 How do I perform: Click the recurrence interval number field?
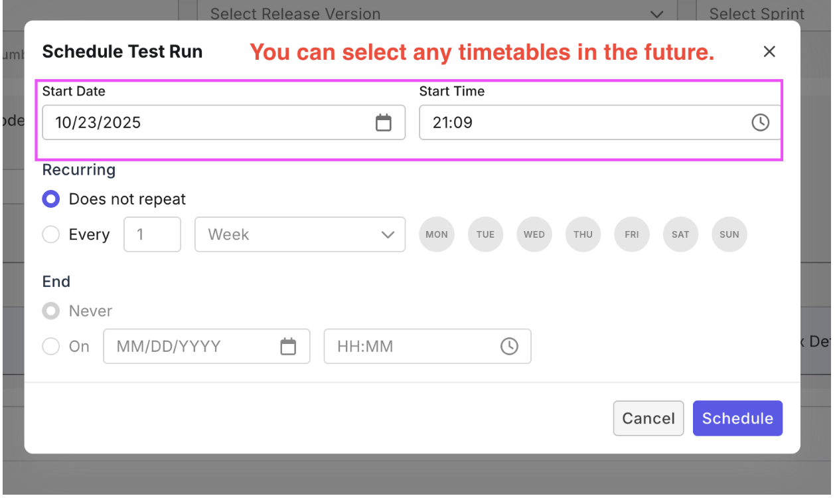[x=152, y=234]
